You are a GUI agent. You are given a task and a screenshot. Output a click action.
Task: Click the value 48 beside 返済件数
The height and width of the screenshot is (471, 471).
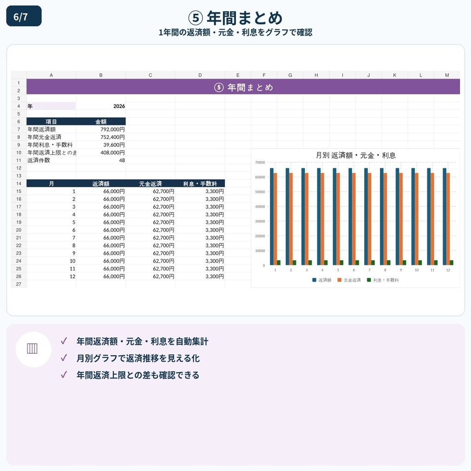[x=101, y=161]
